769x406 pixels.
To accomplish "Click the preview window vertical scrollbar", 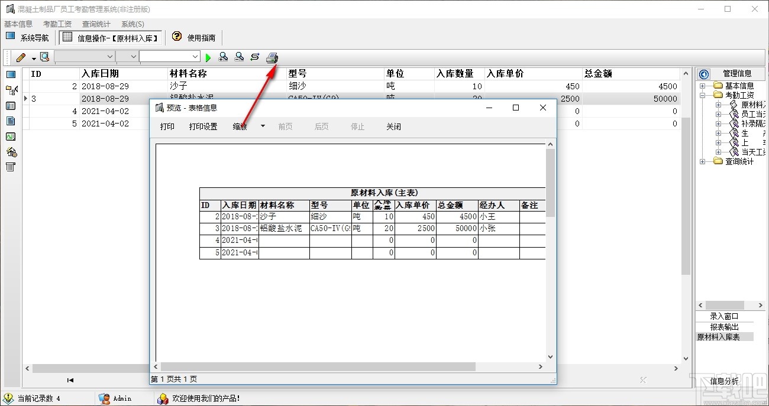I will pyautogui.click(x=551, y=183).
